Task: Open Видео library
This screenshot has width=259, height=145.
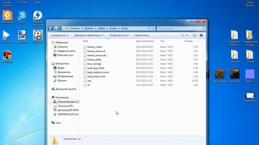Action: click(61, 68)
